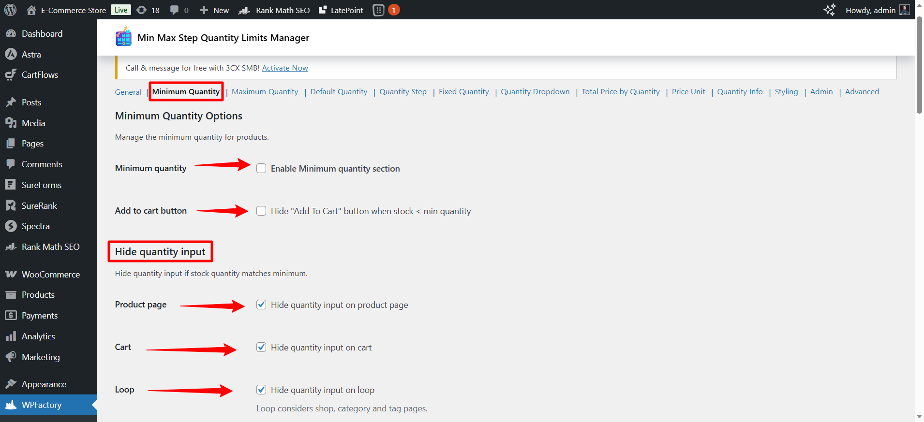Click the SureRank sidebar icon
The image size is (924, 422).
tap(11, 205)
